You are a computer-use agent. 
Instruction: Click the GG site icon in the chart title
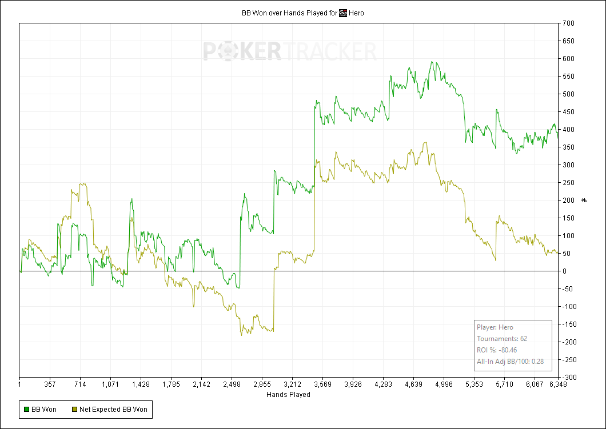[x=343, y=13]
